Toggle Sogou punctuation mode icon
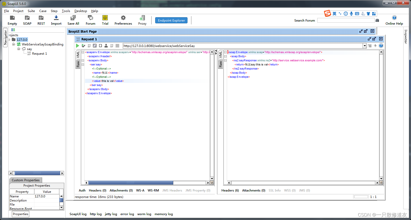Viewport: 411px width, 220px height. coord(340,14)
